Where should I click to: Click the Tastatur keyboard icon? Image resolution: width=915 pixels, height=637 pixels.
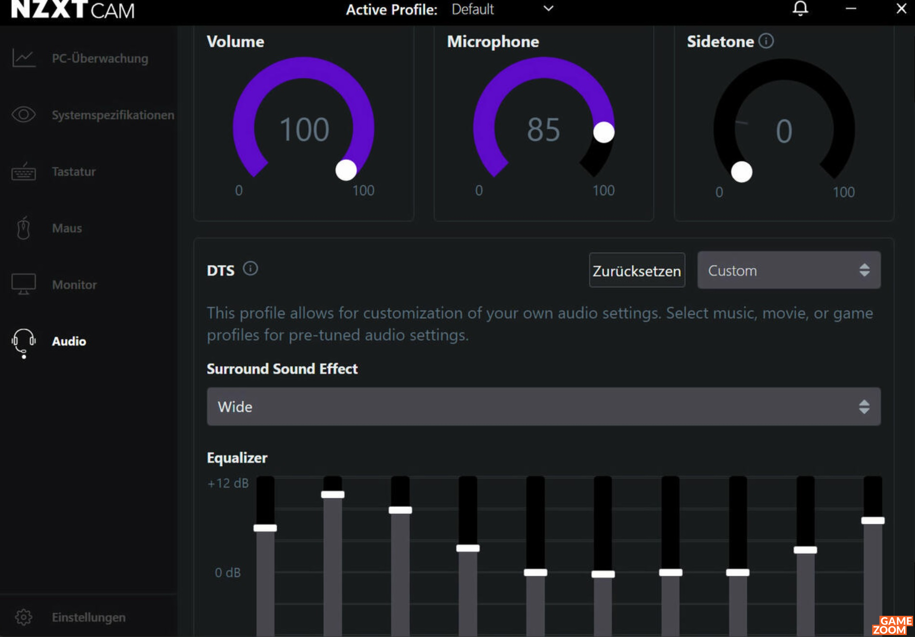[24, 171]
